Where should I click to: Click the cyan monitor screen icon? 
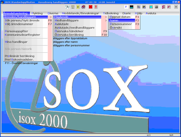tap(151, 7)
